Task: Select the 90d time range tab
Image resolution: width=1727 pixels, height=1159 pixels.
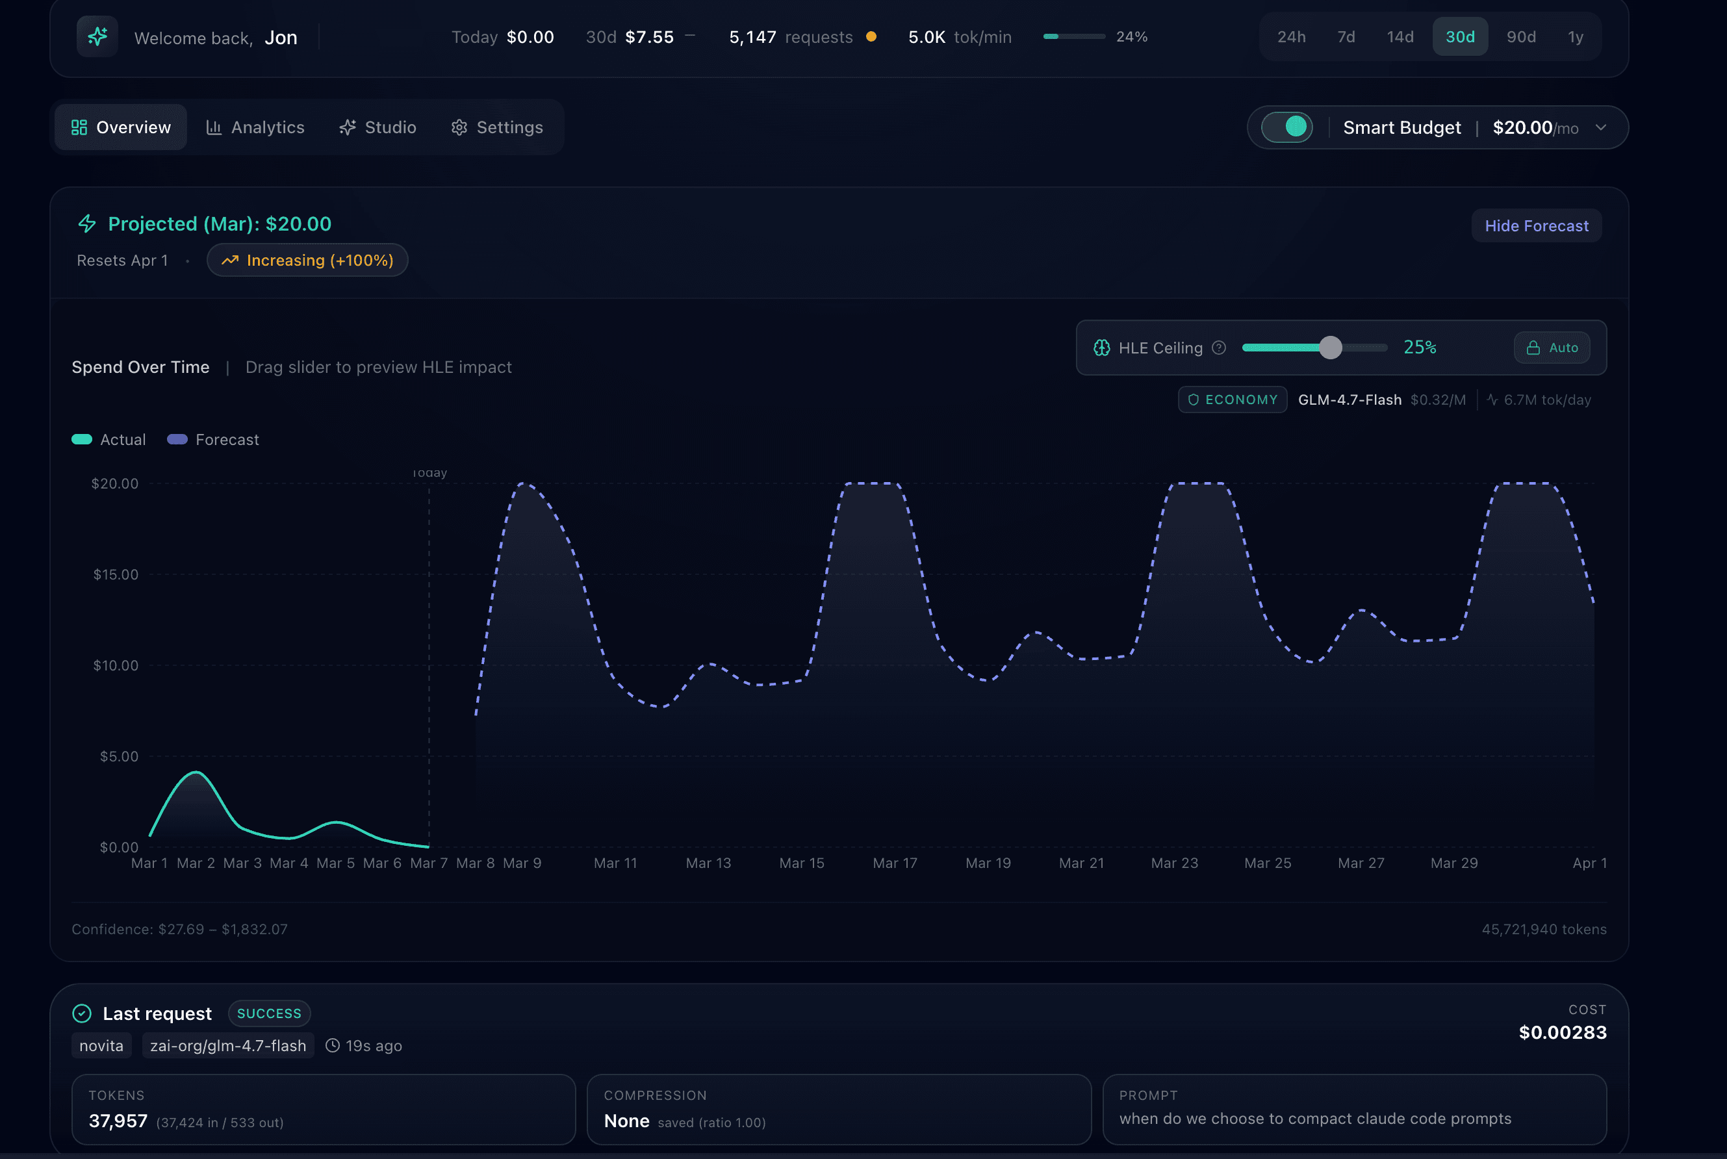Action: click(x=1521, y=36)
